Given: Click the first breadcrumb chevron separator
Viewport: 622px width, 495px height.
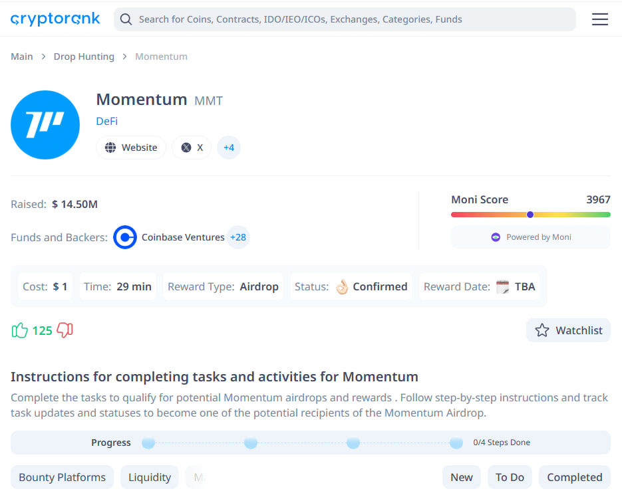Looking at the screenshot, I should click(x=43, y=56).
